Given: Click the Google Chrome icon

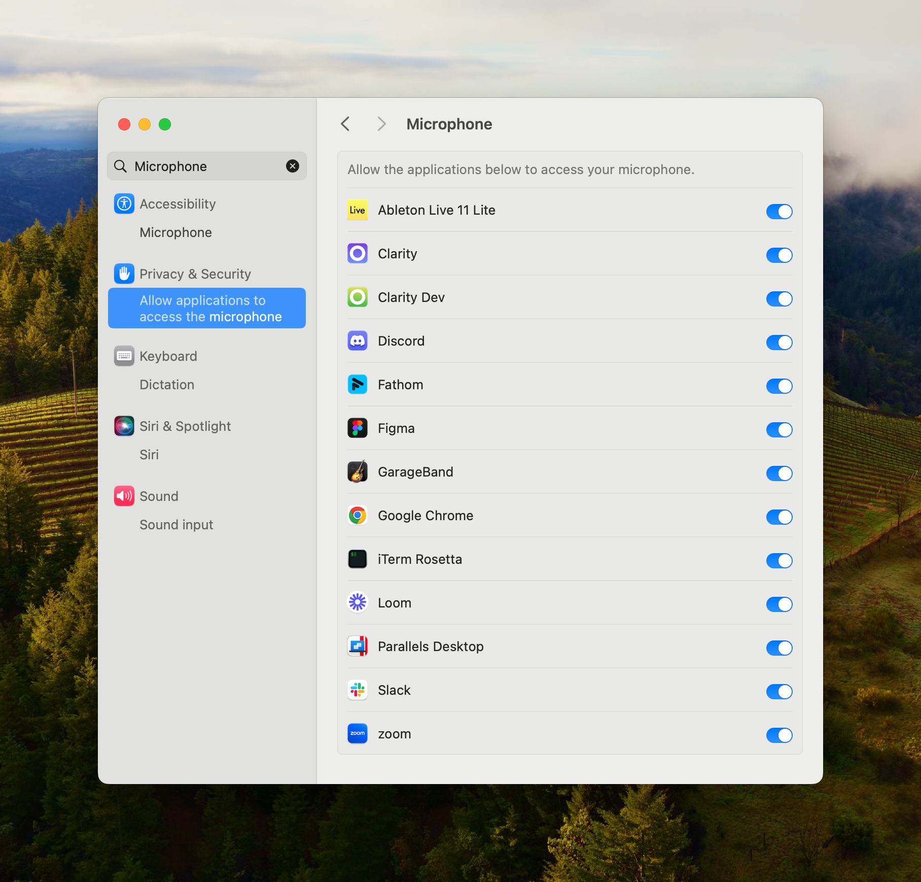Looking at the screenshot, I should point(358,516).
